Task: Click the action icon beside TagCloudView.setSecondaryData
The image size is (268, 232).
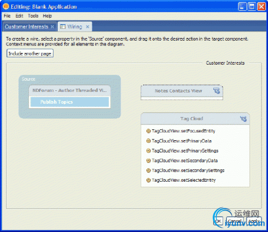Action: pos(148,160)
